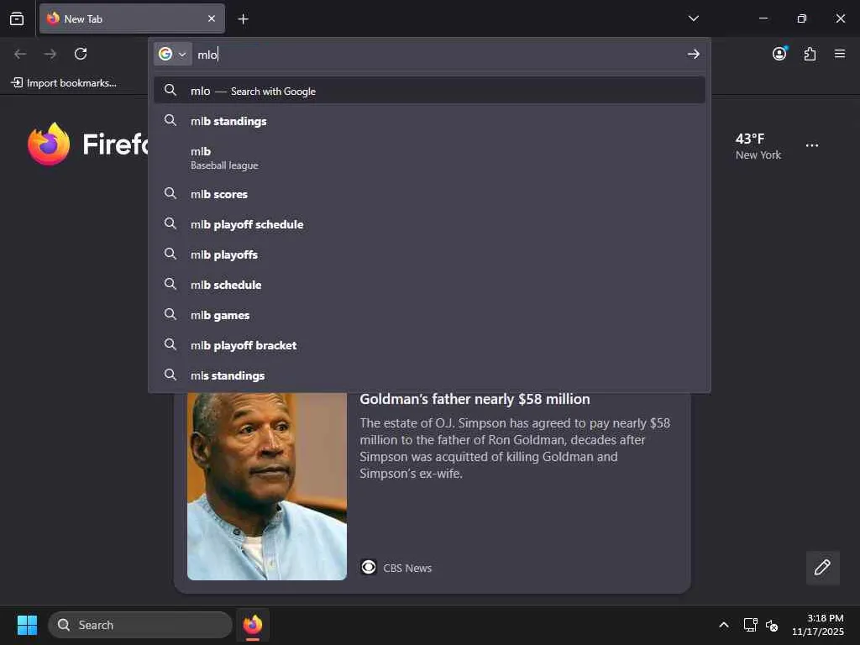This screenshot has width=860, height=645.
Task: Click the magnifier icon beside 'mls standings'
Action: [x=170, y=375]
